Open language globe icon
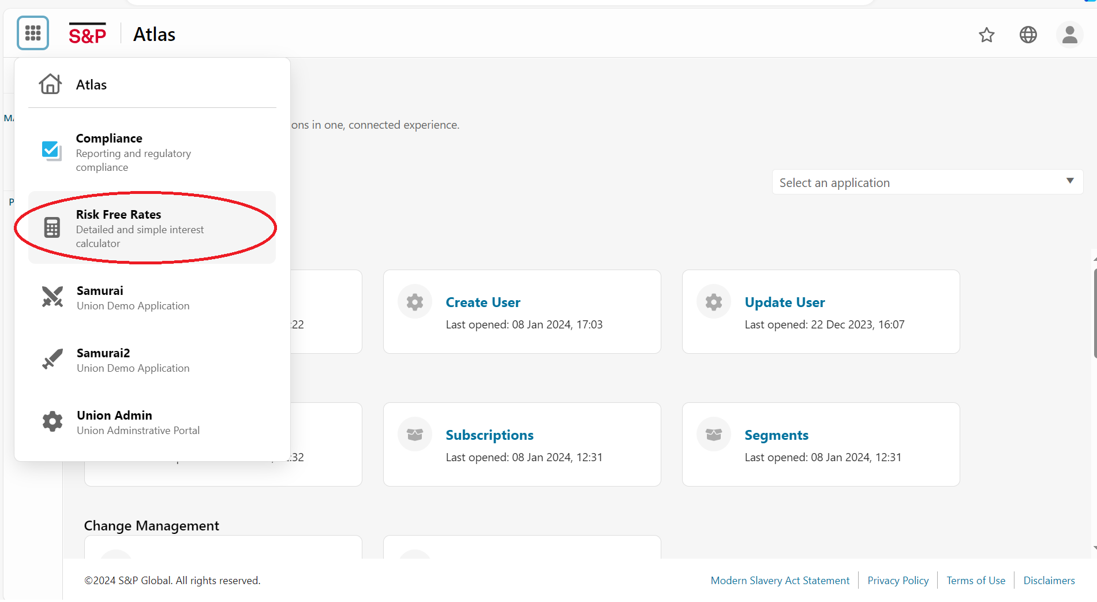The image size is (1097, 602). (x=1028, y=35)
